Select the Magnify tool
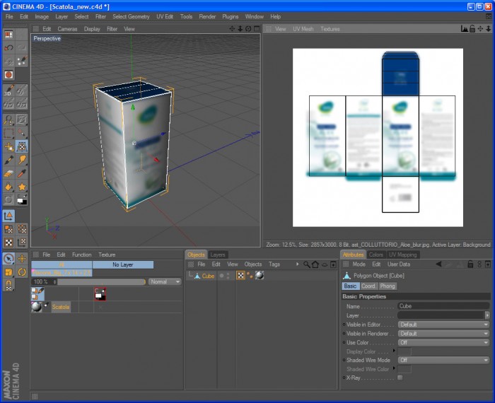The image size is (495, 403). (8, 120)
